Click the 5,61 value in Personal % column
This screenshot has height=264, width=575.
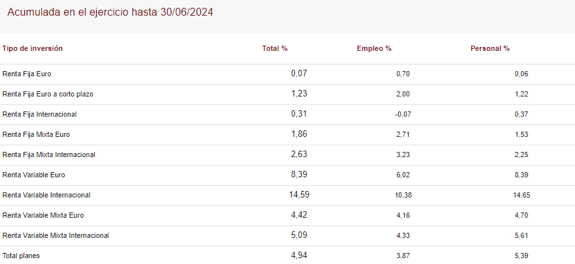point(521,235)
